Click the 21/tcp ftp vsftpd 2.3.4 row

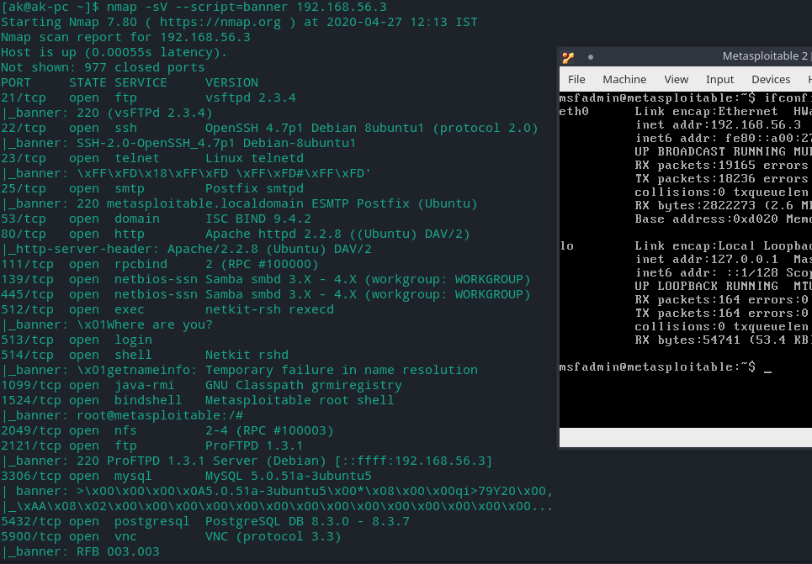click(149, 98)
